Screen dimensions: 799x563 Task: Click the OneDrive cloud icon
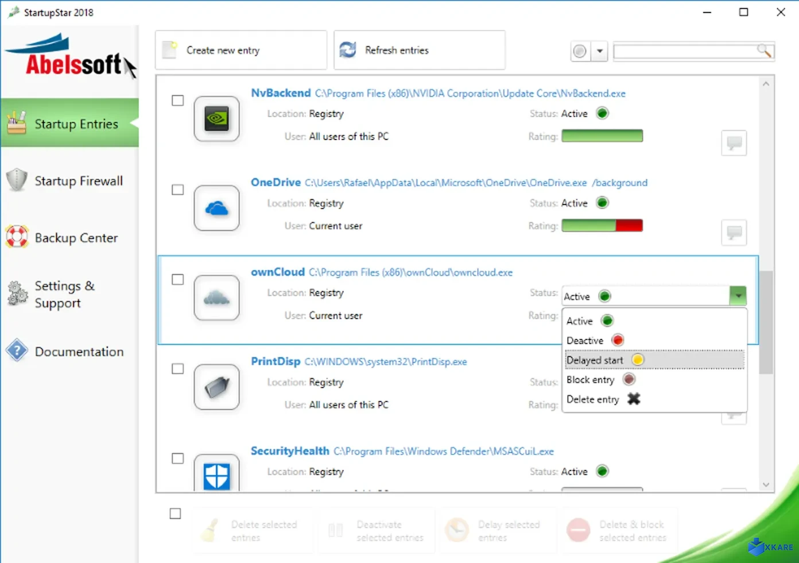(x=217, y=208)
